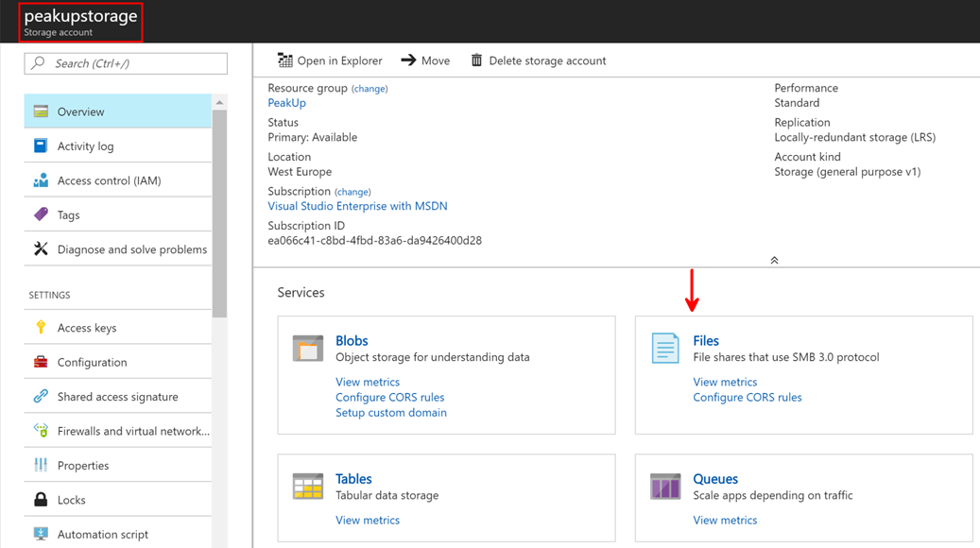Click the search magnifier icon
The width and height of the screenshot is (980, 548).
(38, 62)
